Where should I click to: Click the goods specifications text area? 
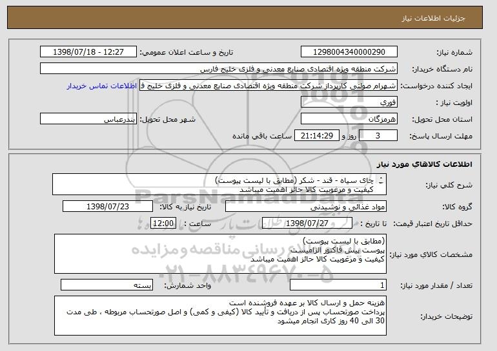click(x=220, y=254)
